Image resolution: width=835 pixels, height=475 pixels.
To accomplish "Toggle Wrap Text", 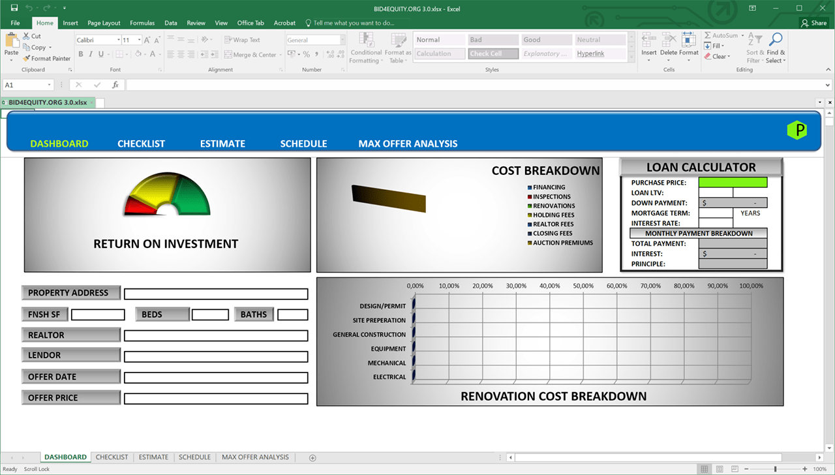I will 241,40.
